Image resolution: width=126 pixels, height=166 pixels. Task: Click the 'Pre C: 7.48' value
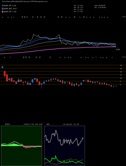pyautogui.click(x=78, y=12)
